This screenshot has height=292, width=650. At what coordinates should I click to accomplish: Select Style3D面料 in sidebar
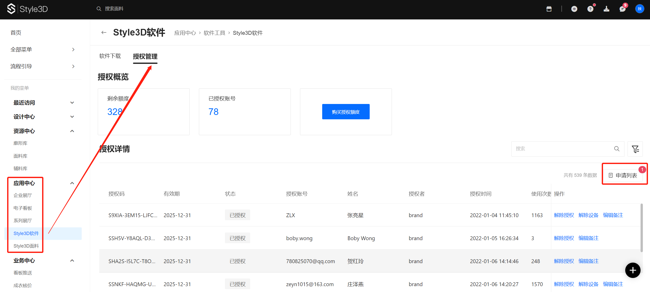point(26,246)
